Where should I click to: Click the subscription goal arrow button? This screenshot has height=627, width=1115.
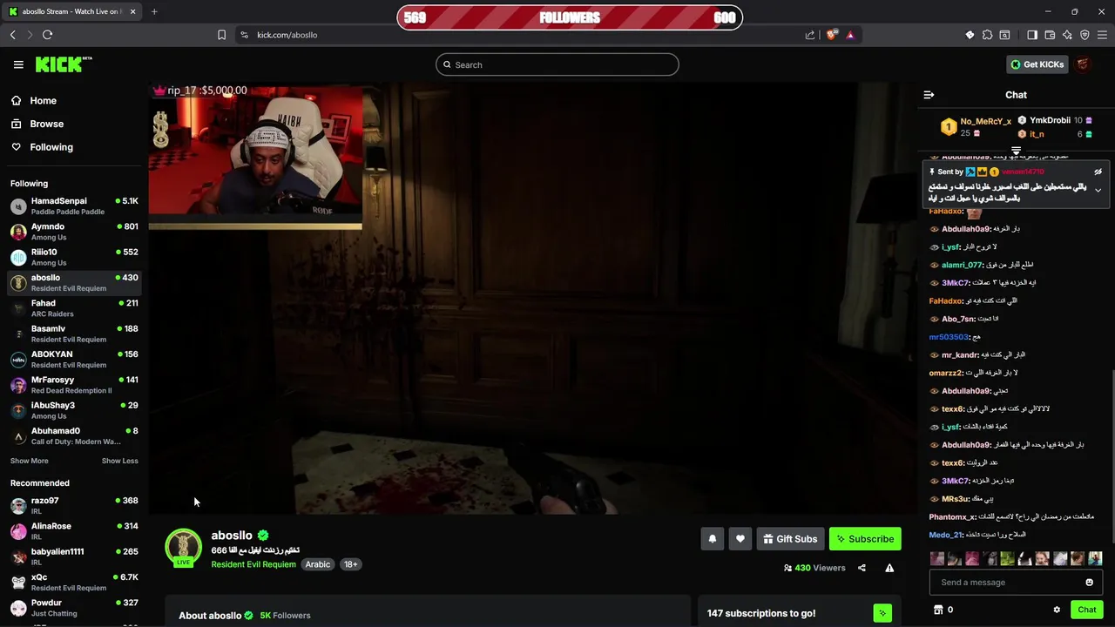[882, 613]
